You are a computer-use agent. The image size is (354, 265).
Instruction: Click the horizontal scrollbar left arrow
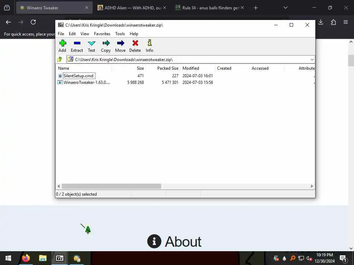[x=59, y=186]
